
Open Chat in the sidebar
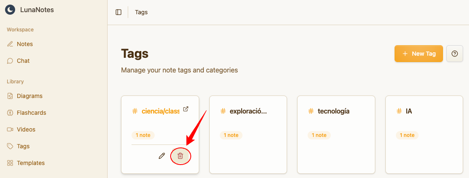pos(23,61)
